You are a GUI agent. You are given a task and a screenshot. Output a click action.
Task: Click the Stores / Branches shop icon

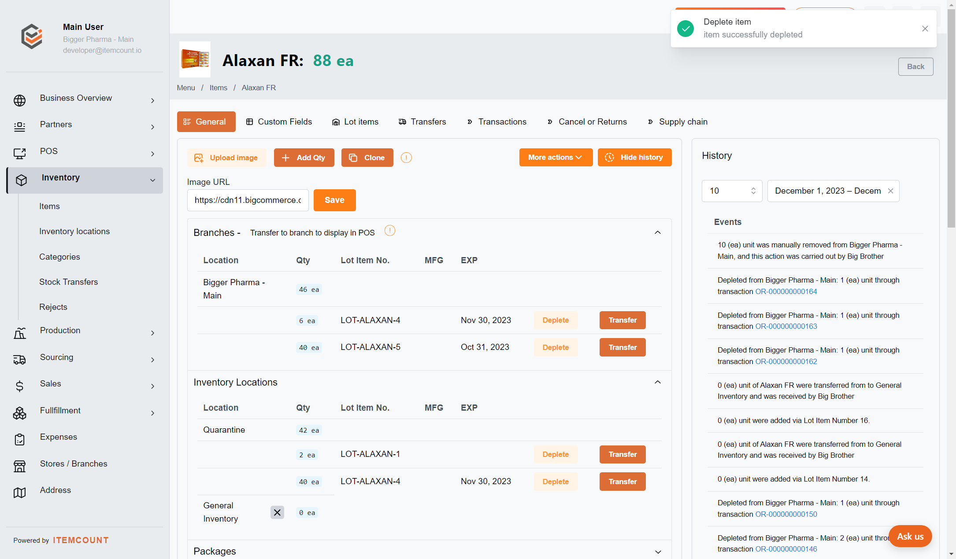coord(19,466)
